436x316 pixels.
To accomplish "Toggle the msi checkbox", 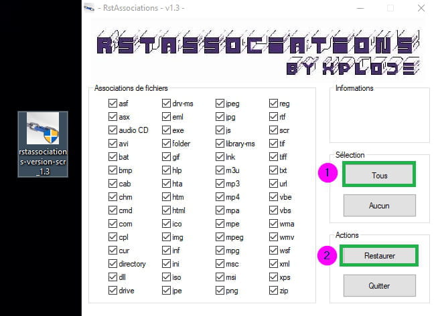I will (220, 277).
